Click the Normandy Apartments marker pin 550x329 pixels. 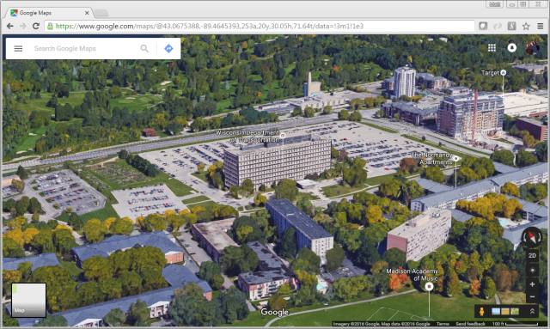click(455, 159)
